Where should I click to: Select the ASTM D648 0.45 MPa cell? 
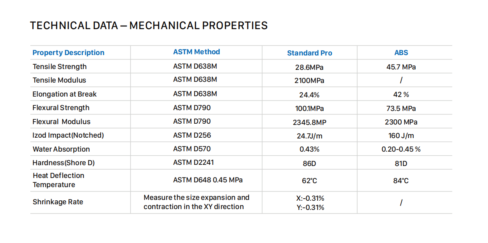[x=208, y=180]
